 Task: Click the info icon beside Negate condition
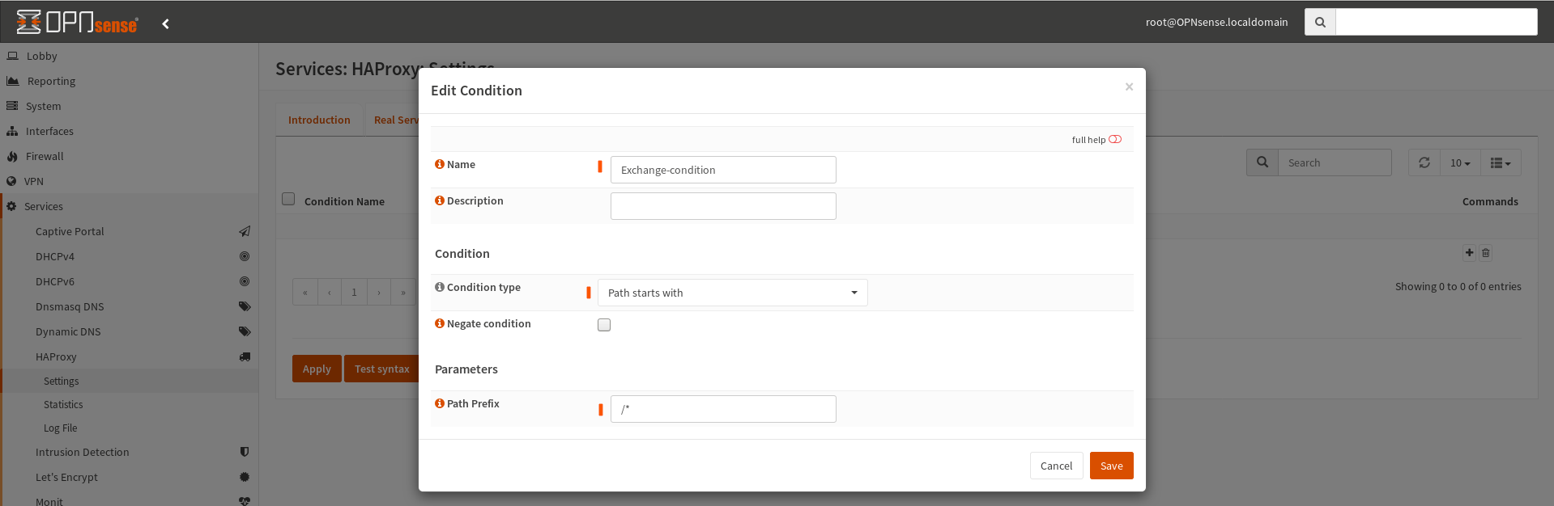coord(440,323)
